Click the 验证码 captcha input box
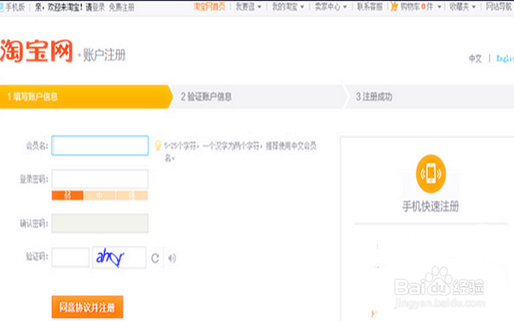The width and height of the screenshot is (514, 321). (x=71, y=257)
